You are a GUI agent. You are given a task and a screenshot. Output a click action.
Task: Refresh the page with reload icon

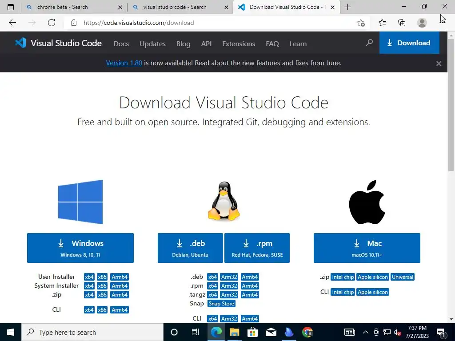pyautogui.click(x=52, y=23)
